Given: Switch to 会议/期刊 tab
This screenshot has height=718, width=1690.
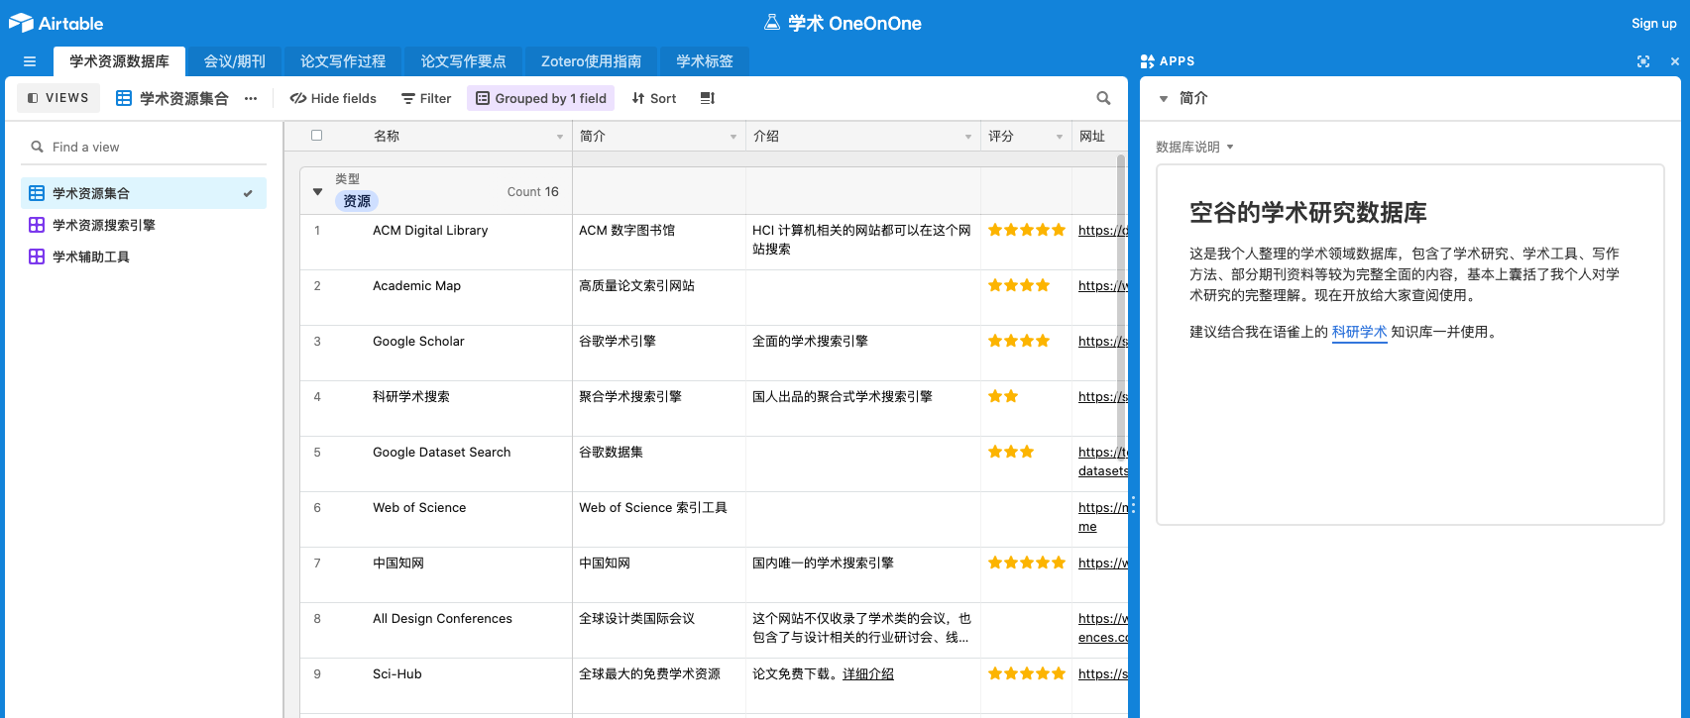Looking at the screenshot, I should click(235, 61).
